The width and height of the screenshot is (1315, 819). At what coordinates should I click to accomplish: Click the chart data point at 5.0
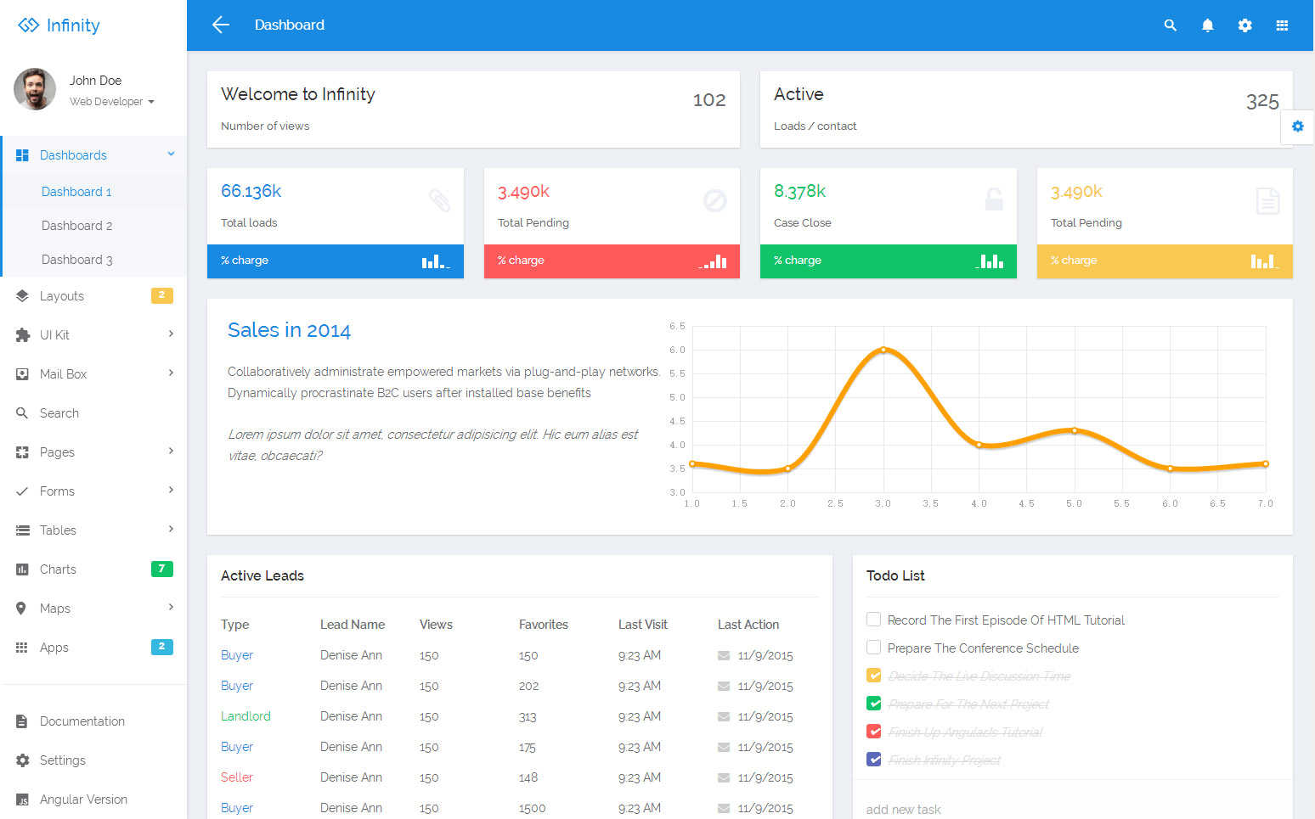1075,430
